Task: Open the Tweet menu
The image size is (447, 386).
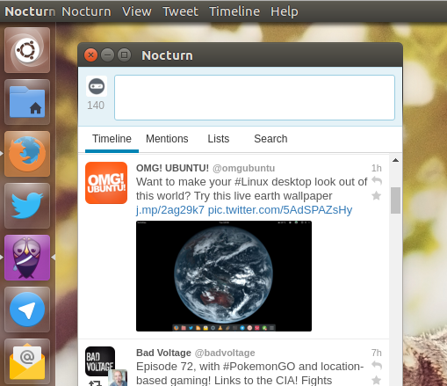Action: (180, 11)
